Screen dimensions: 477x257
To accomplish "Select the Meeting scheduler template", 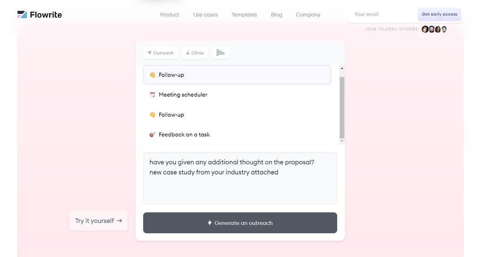I will click(x=183, y=95).
